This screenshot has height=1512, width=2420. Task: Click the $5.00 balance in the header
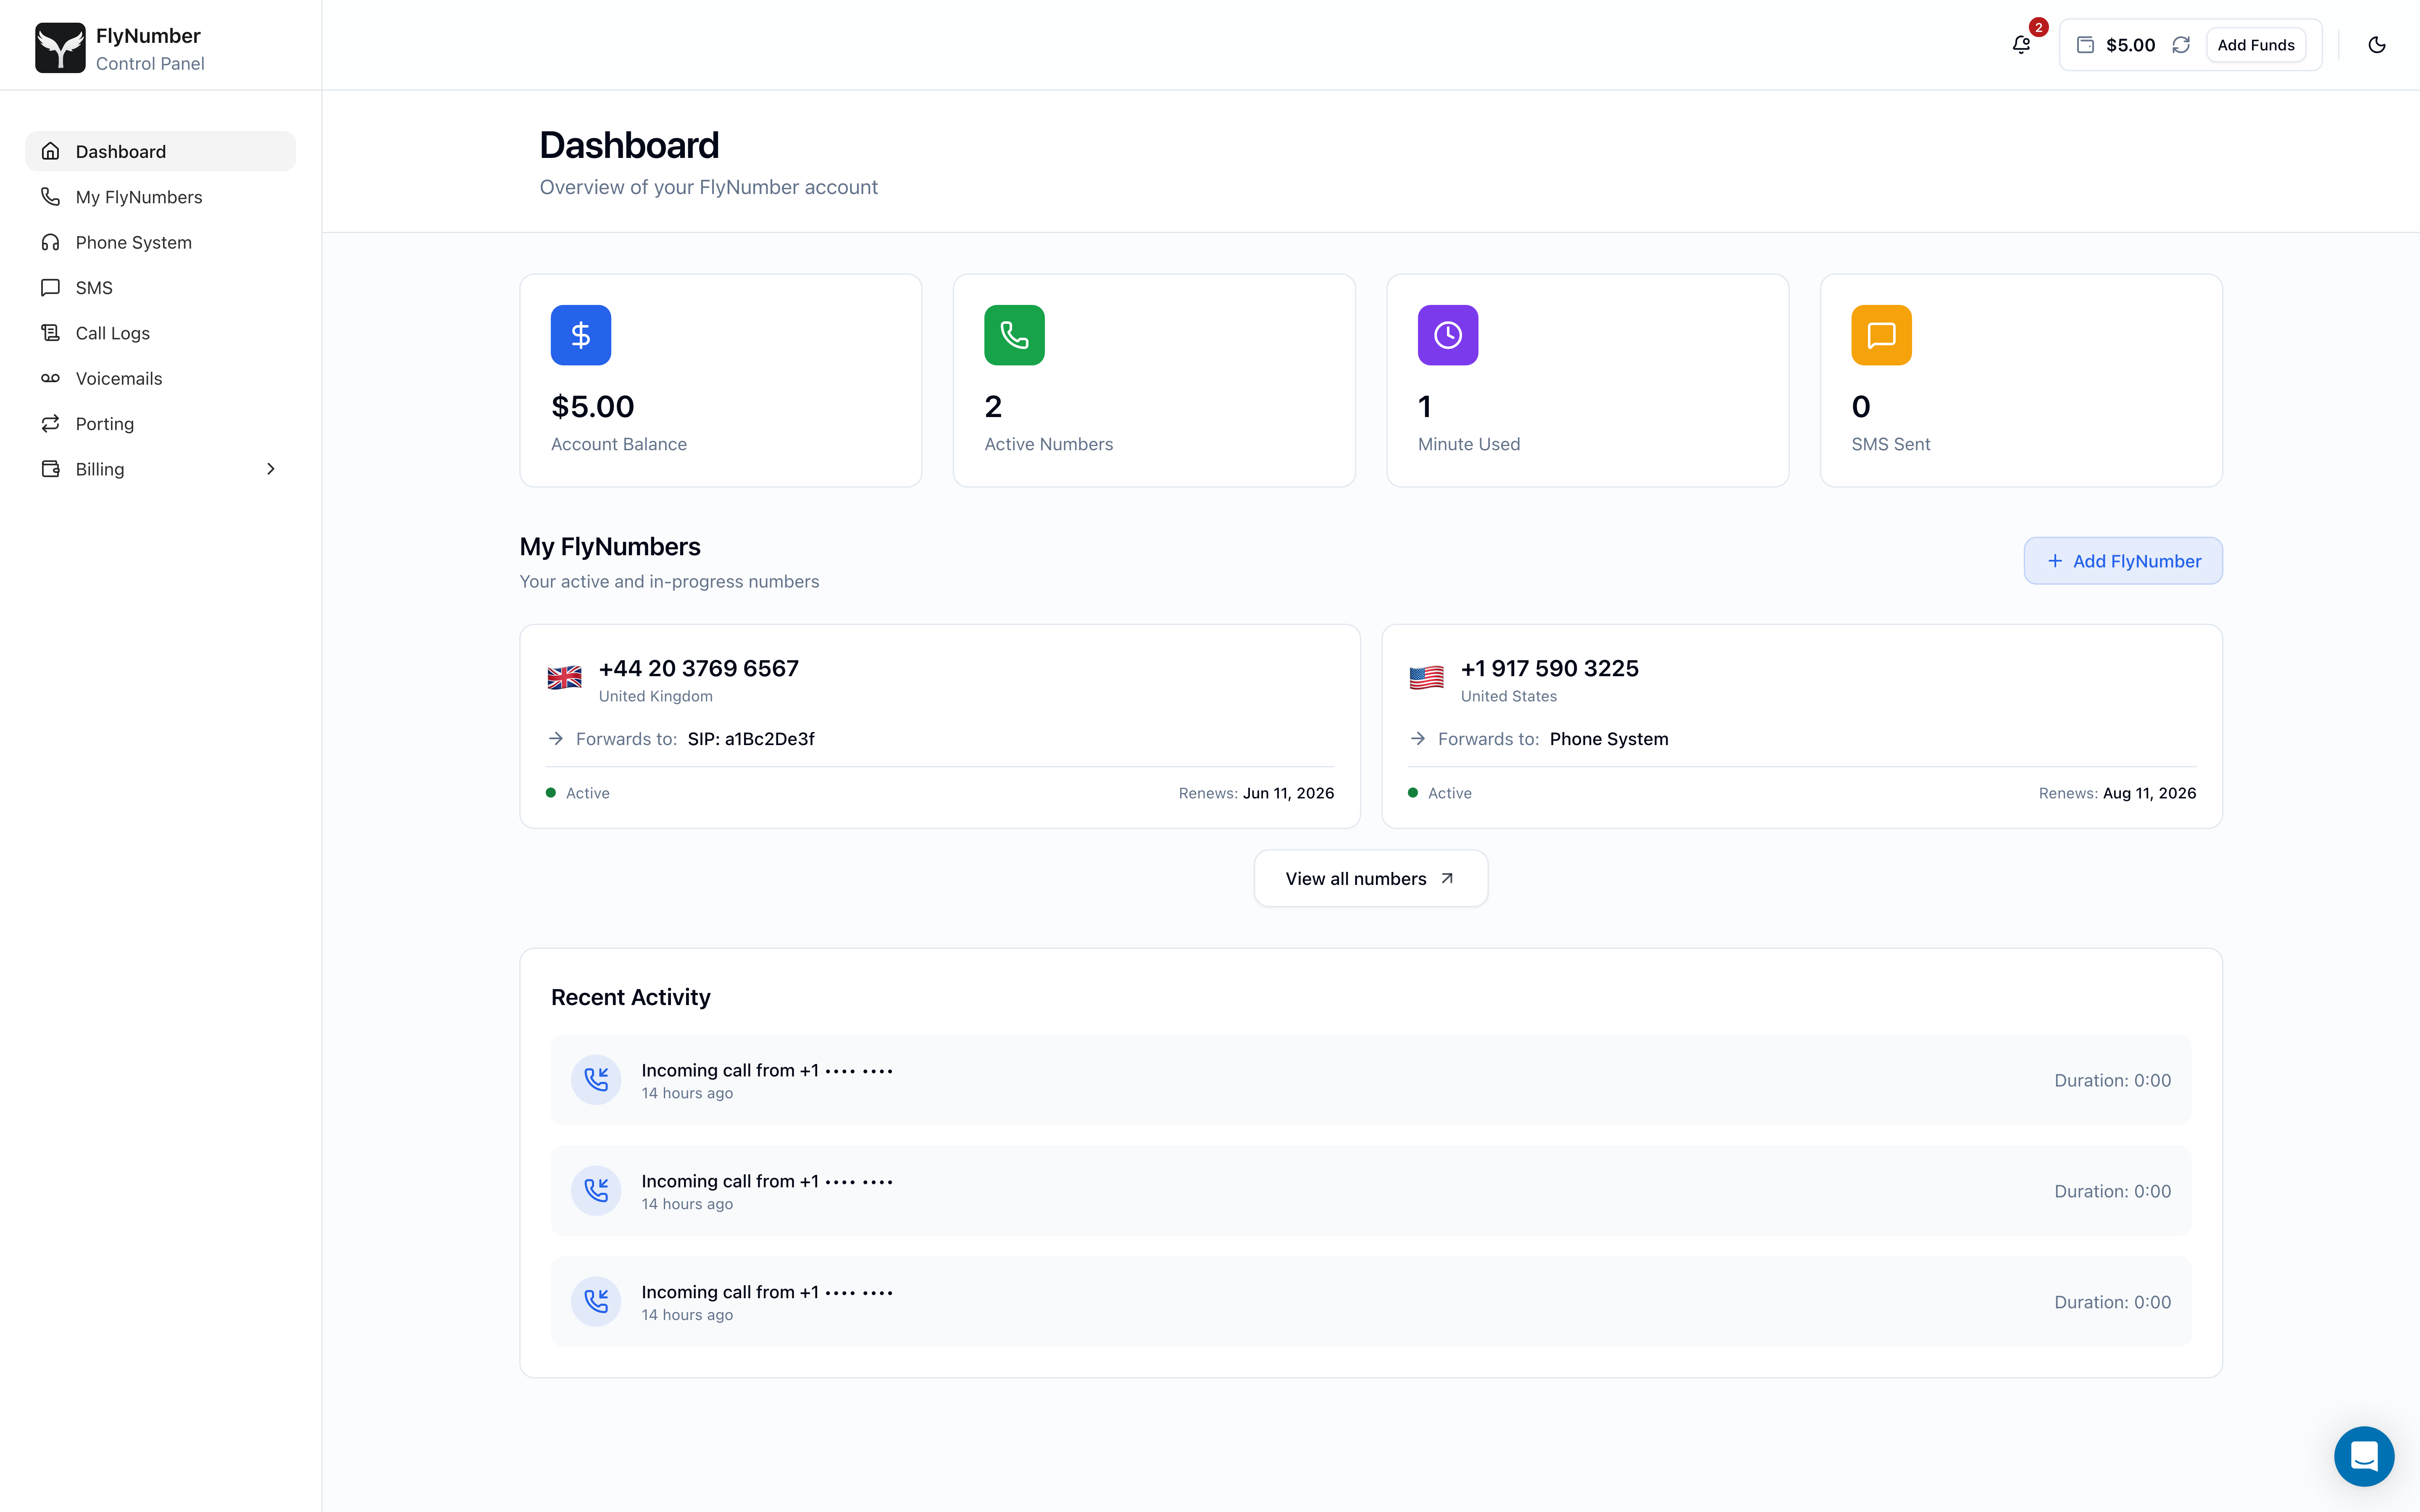coord(2130,45)
